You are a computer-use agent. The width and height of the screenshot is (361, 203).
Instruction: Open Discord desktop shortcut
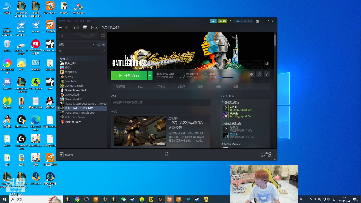coord(7,84)
